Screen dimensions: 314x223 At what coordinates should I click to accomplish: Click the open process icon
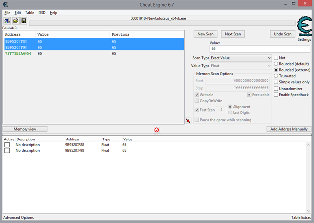(x=7, y=21)
